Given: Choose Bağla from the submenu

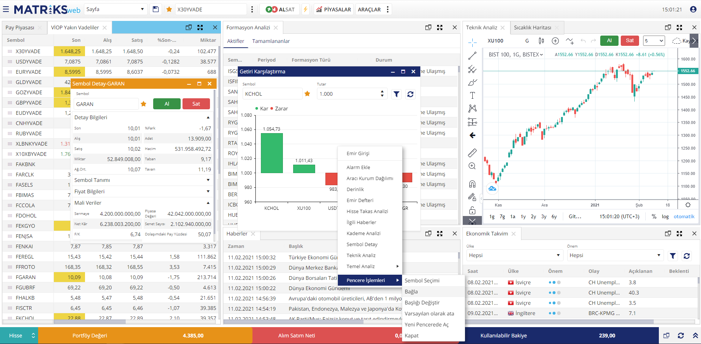Looking at the screenshot, I should click(x=411, y=292).
